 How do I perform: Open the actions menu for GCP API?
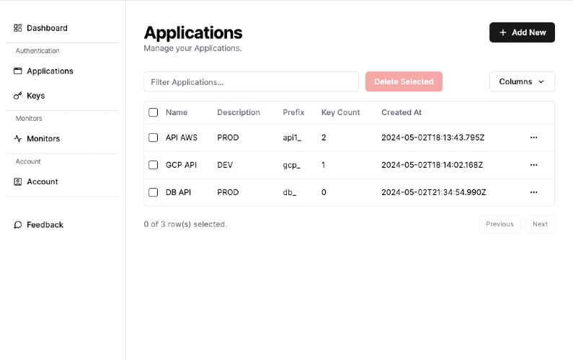533,165
